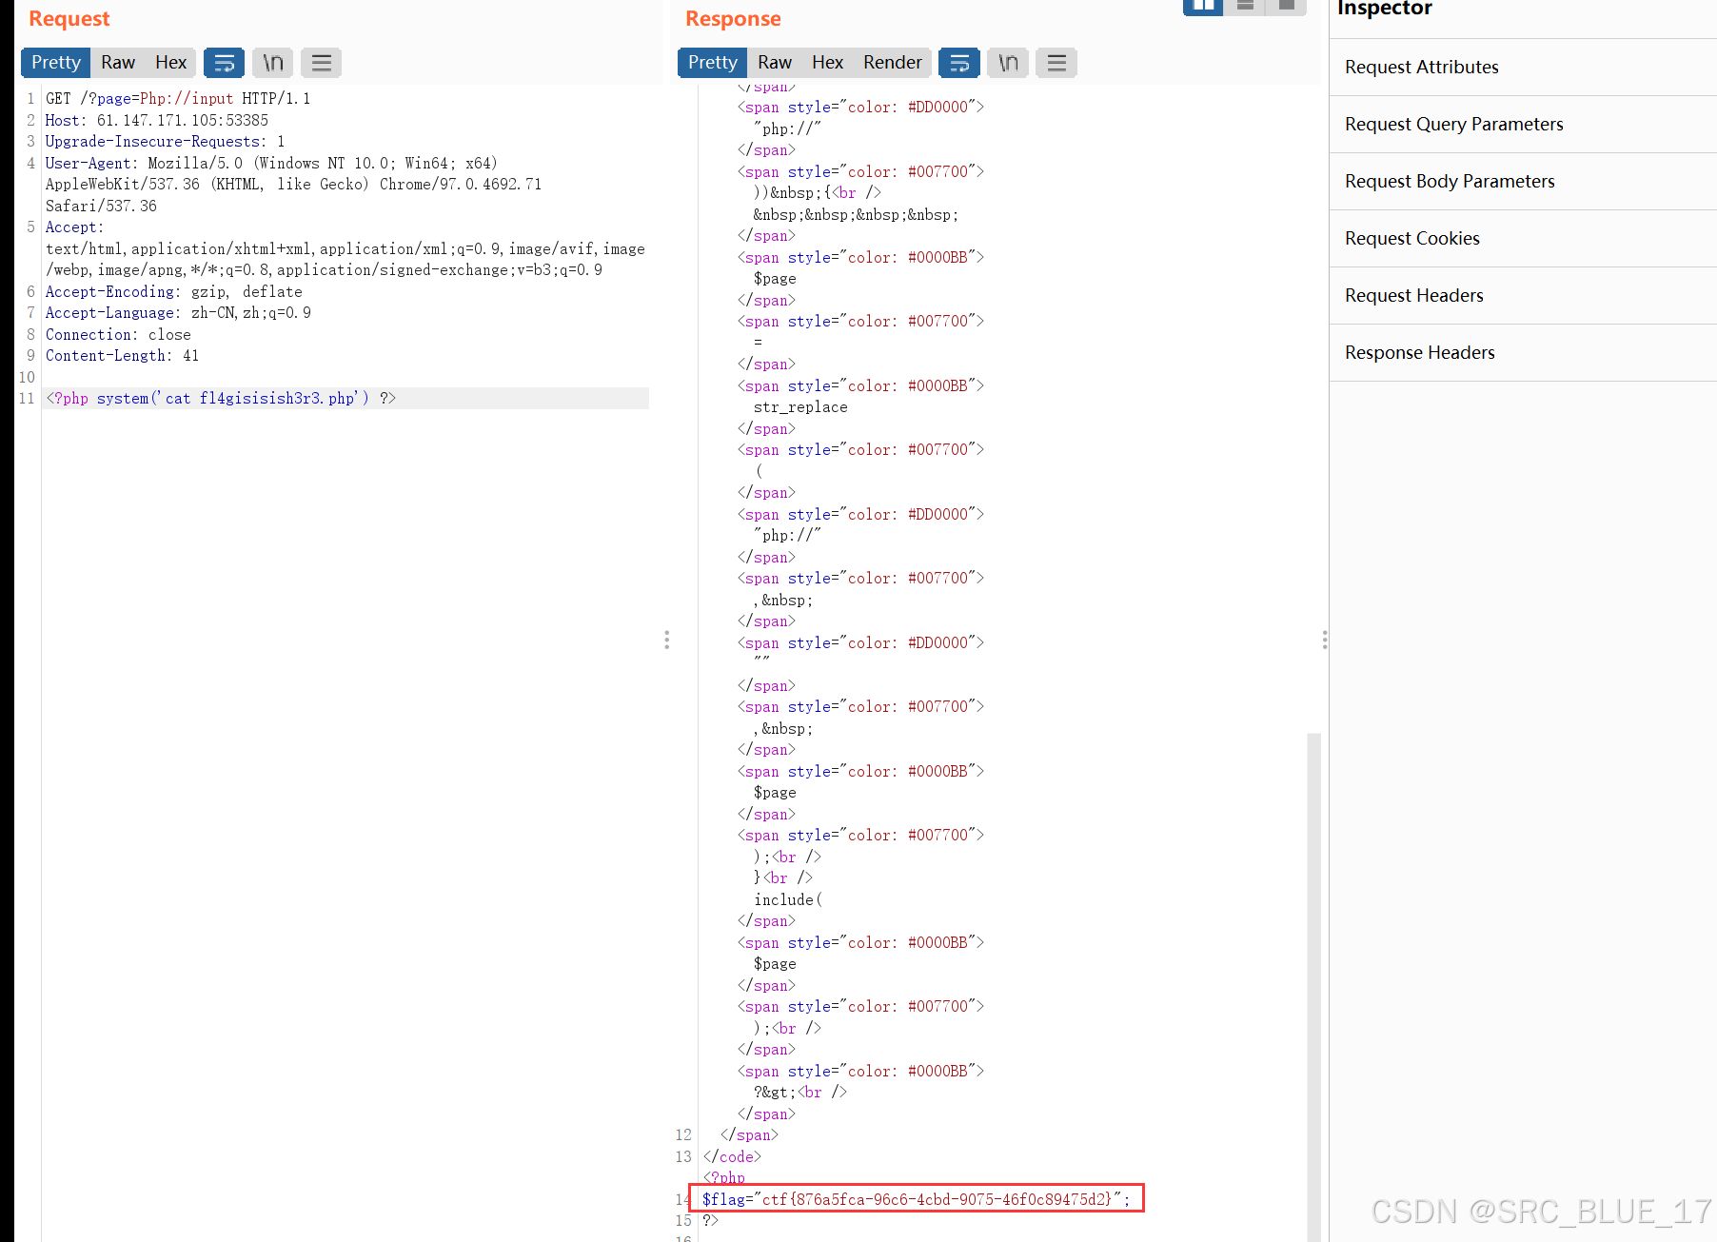Image resolution: width=1717 pixels, height=1242 pixels.
Task: Expand Request Query Parameters in the Inspector
Action: [1453, 124]
